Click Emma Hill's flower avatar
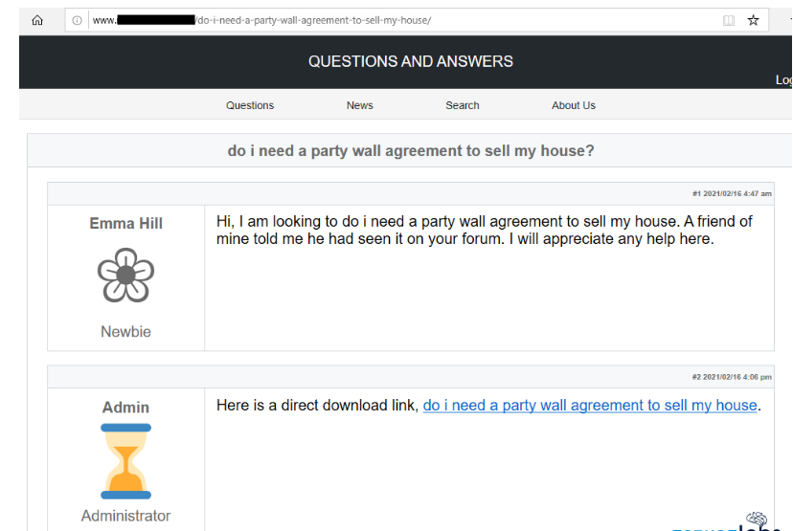793x531 pixels. [125, 276]
